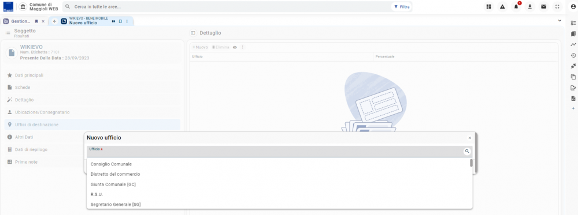Click the Nuovo button in Dettaglio panel
The height and width of the screenshot is (215, 578).
coord(200,47)
